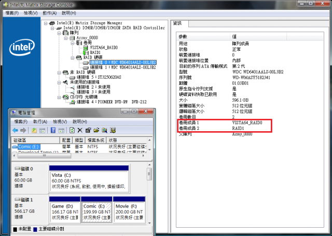Image resolution: width=332 pixels, height=236 pixels.
Task: Click the 連接埠 2 unused port icon
Action: [x=72, y=88]
